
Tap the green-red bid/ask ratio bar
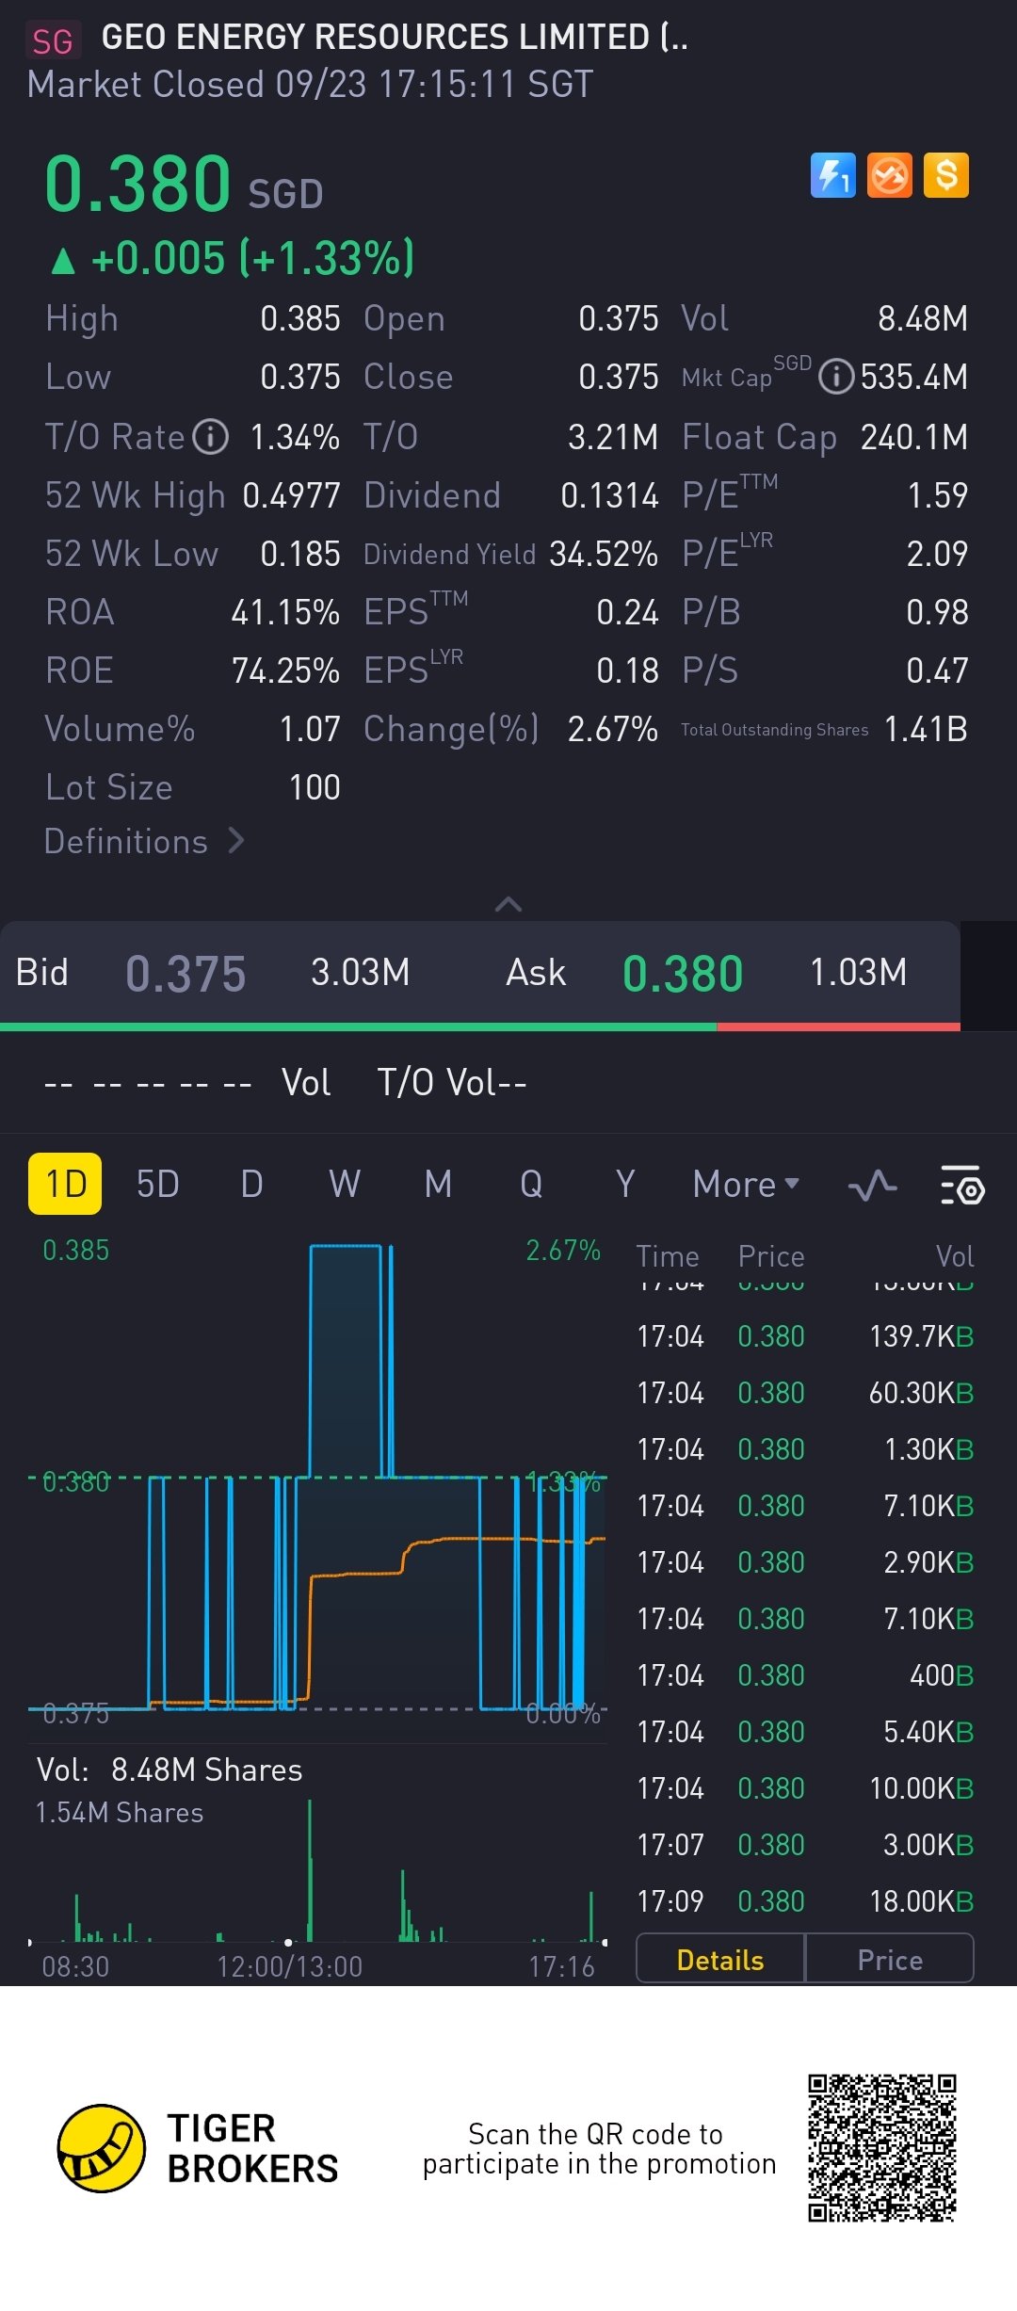click(480, 1026)
